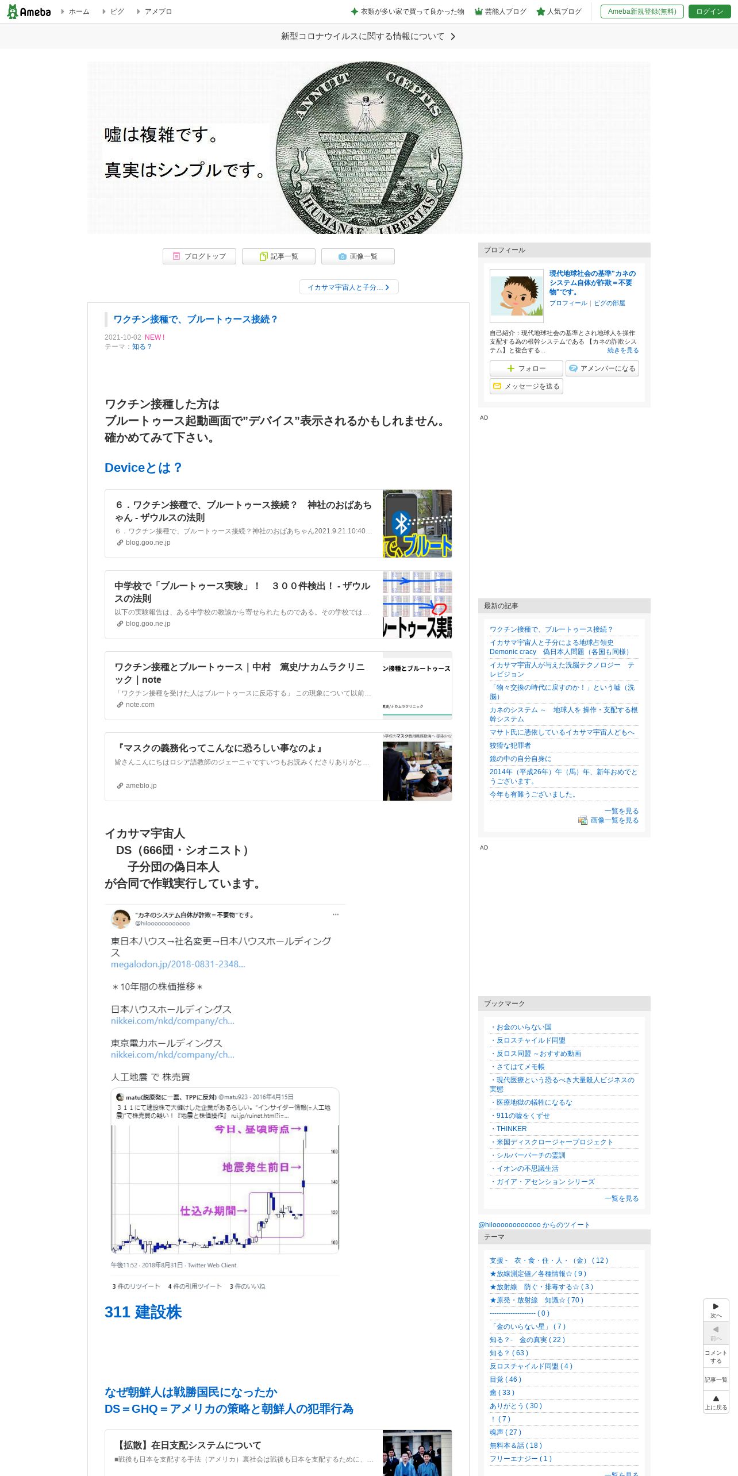Open the プロフィール link under the name
This screenshot has width=738, height=1476.
pos(568,303)
